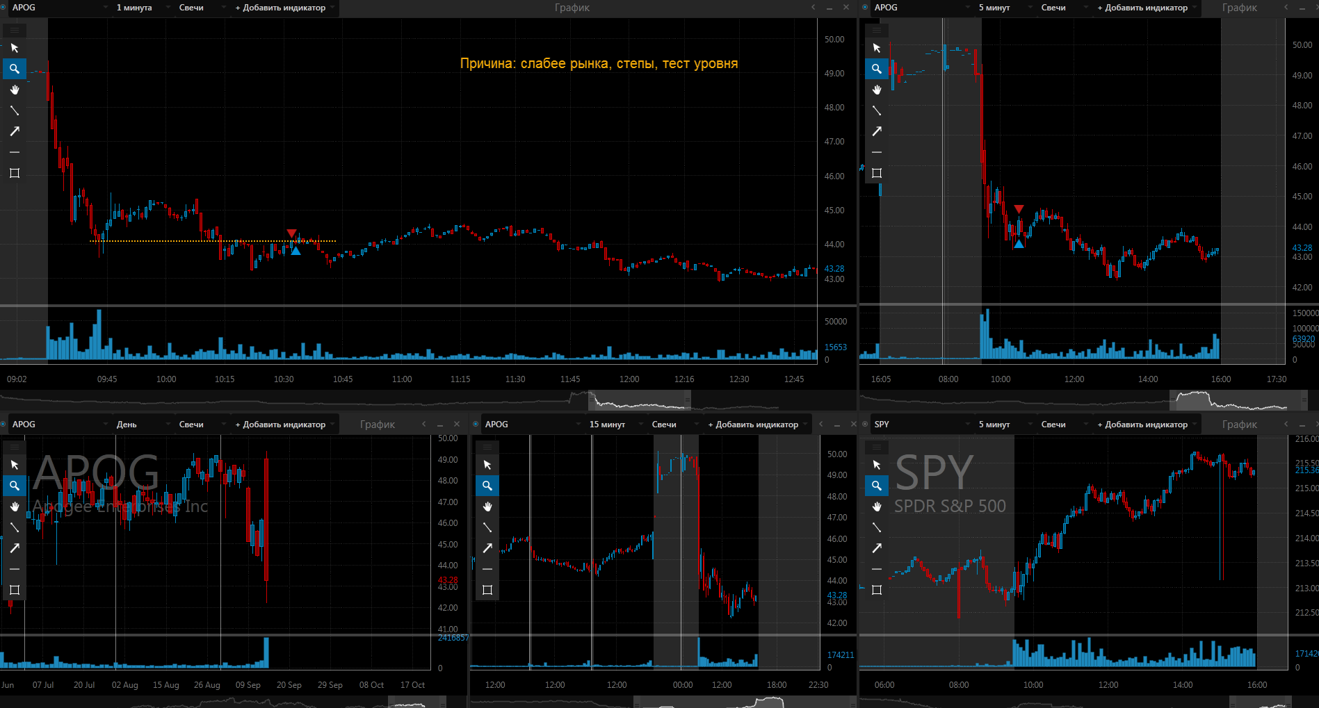Screen dimensions: 1319x708
Task: Open 'Свечи' chart type dropdown in 1-minute chart
Action: pyautogui.click(x=202, y=8)
